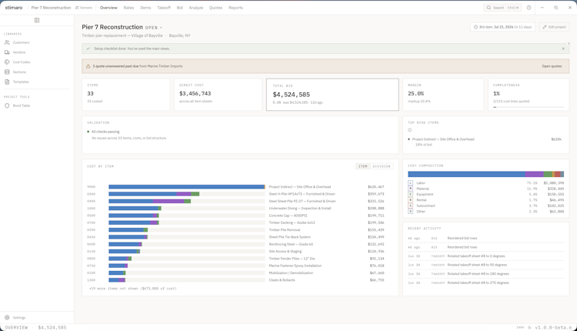Open Customers library icon
The width and height of the screenshot is (577, 331).
pos(7,42)
